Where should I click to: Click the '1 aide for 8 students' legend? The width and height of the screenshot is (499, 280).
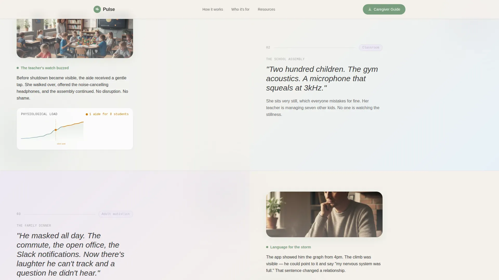coord(107,114)
